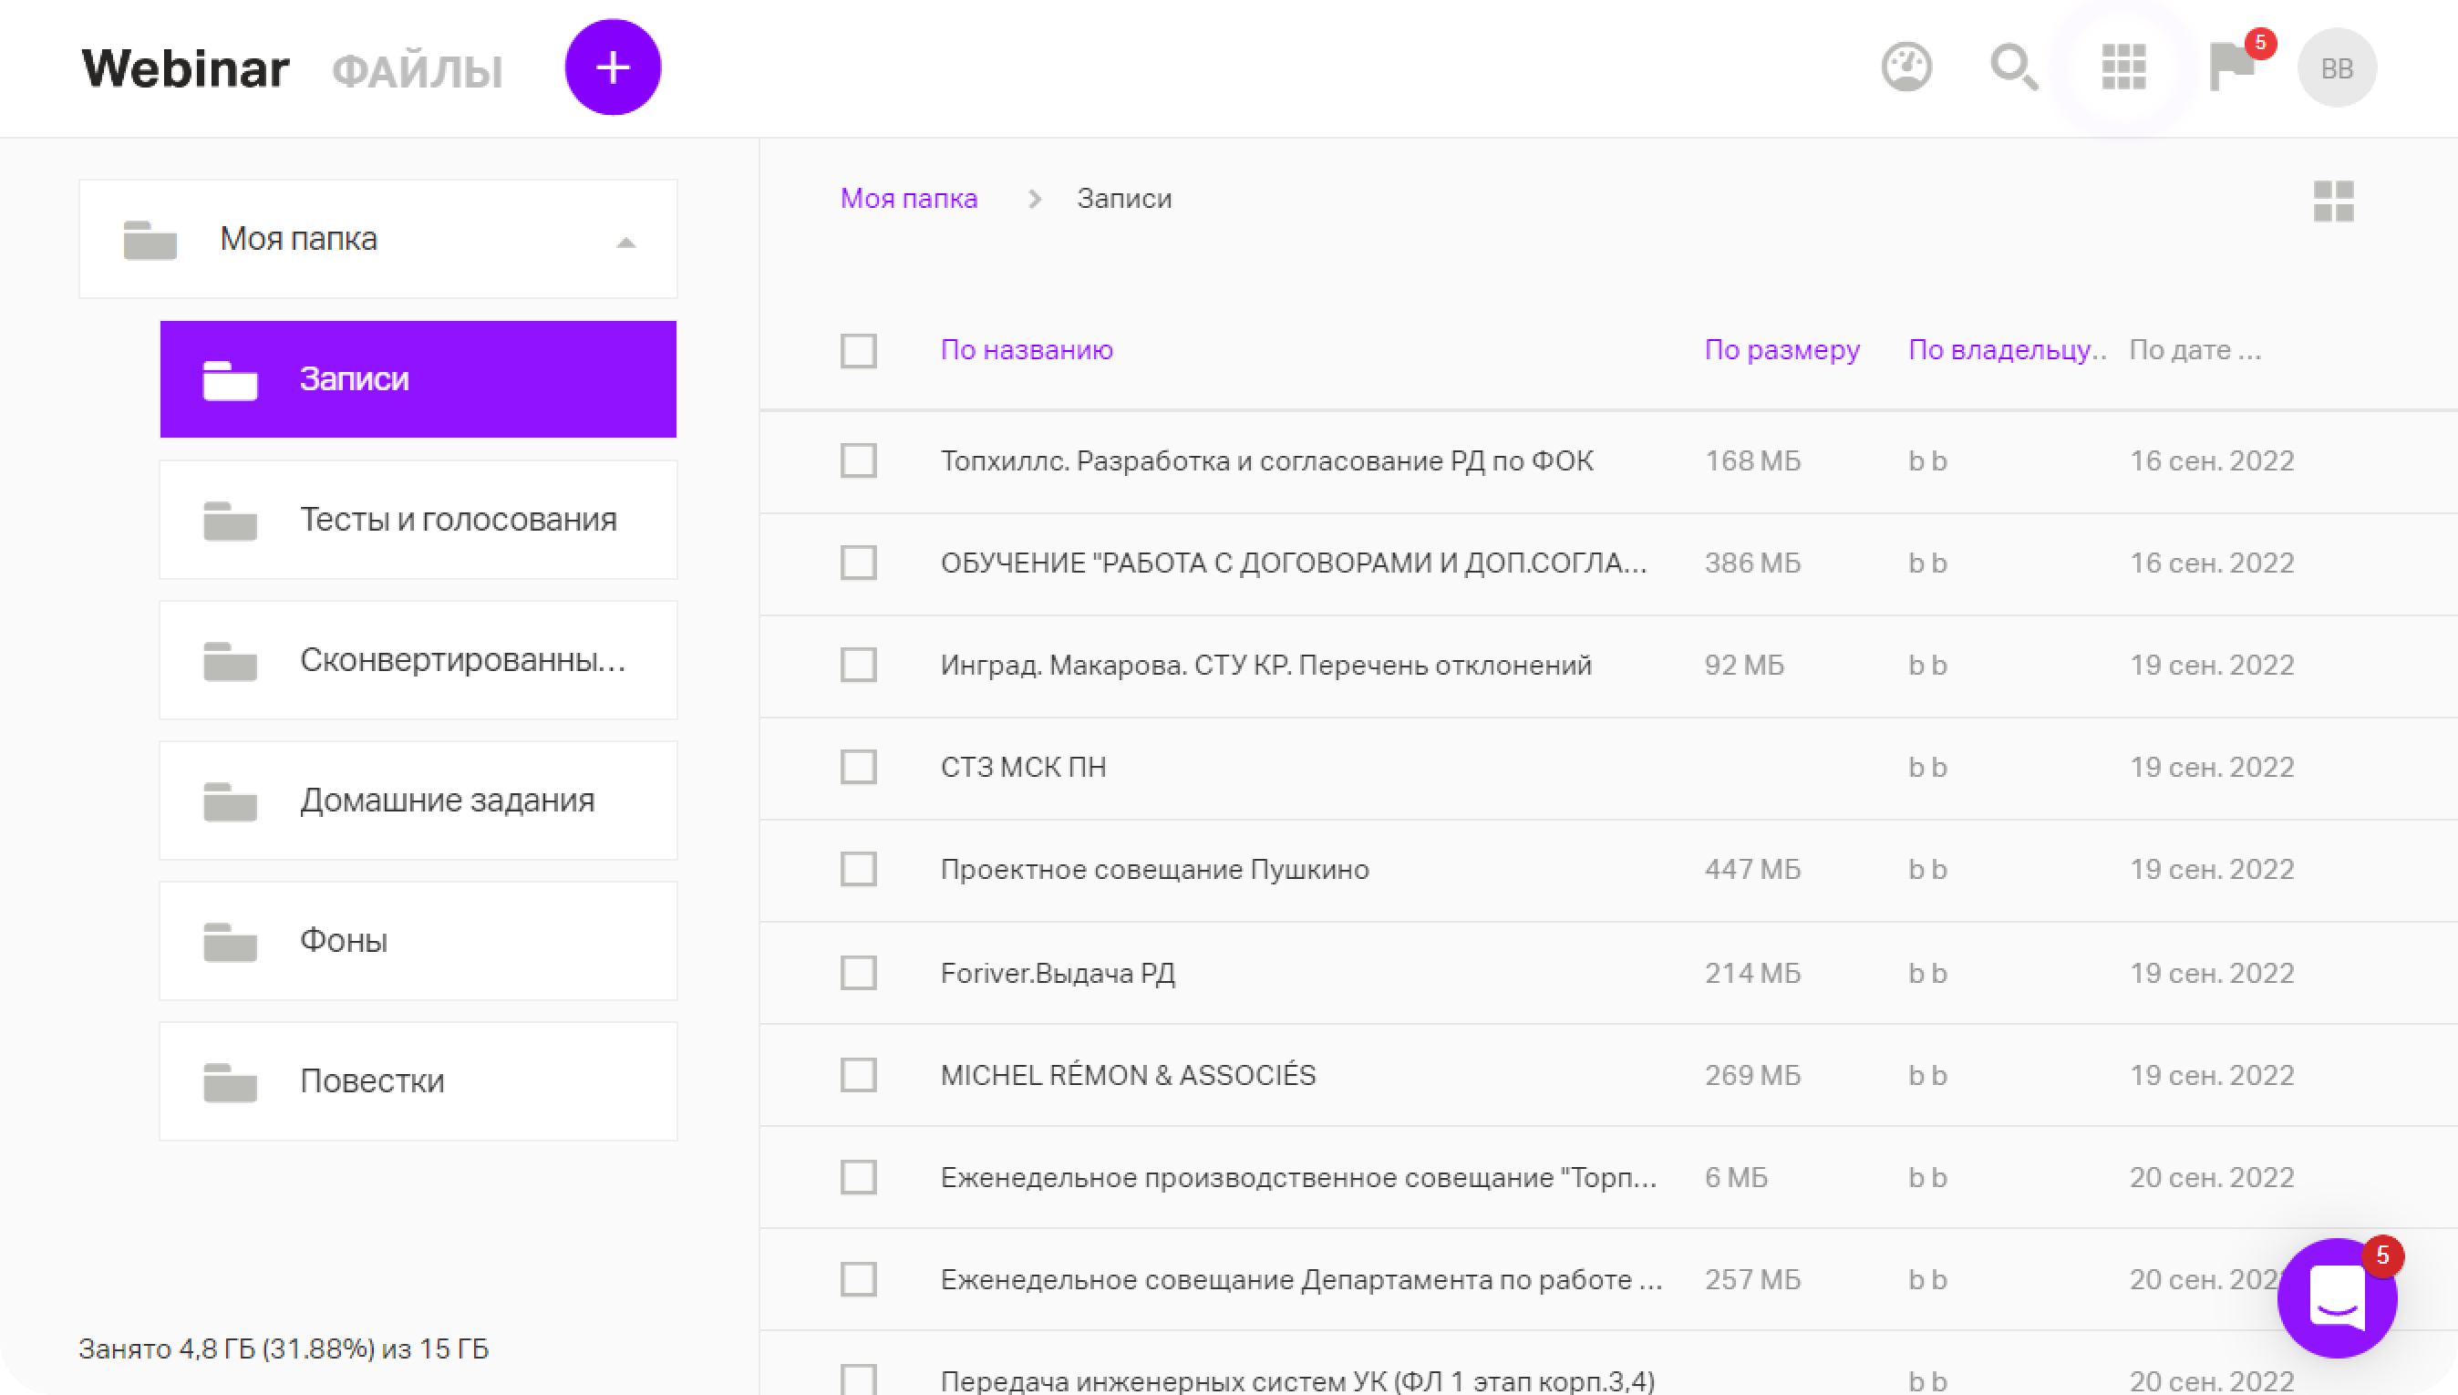Check the box for СТЗ МСК ПН
The image size is (2458, 1395).
pos(858,767)
